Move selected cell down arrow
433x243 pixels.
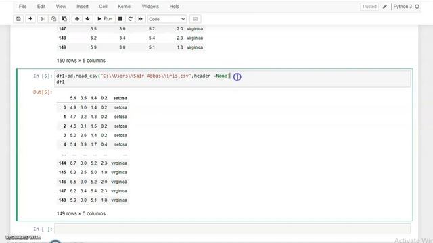[87, 19]
